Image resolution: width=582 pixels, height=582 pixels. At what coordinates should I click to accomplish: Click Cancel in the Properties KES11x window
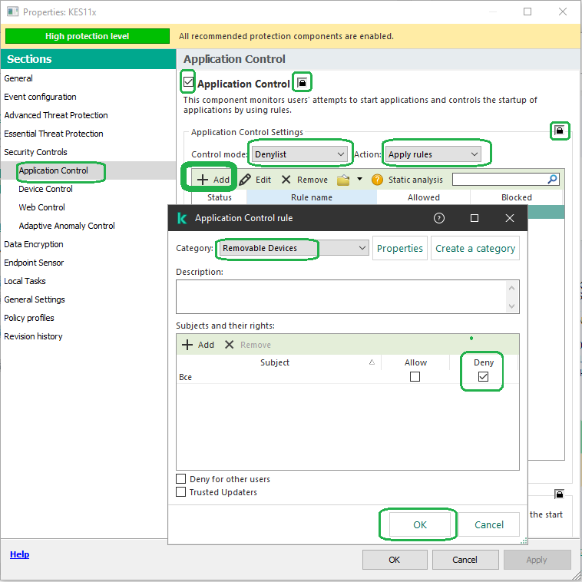tap(465, 560)
